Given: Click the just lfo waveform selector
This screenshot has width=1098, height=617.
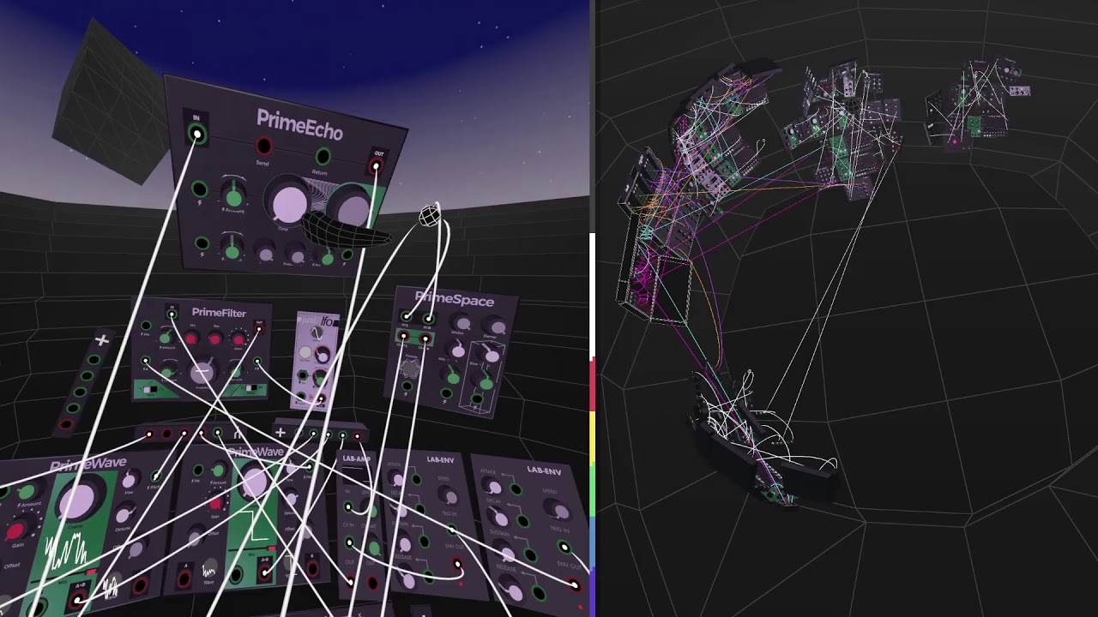Looking at the screenshot, I should tap(316, 332).
